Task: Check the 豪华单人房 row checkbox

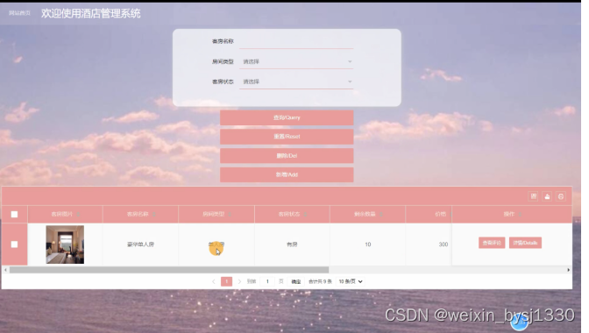Action: point(14,244)
